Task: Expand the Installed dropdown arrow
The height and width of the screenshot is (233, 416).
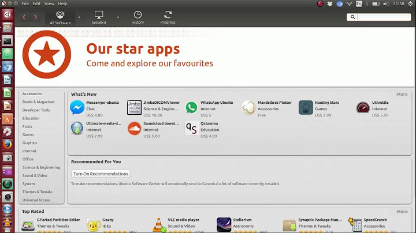Action: 118,17
